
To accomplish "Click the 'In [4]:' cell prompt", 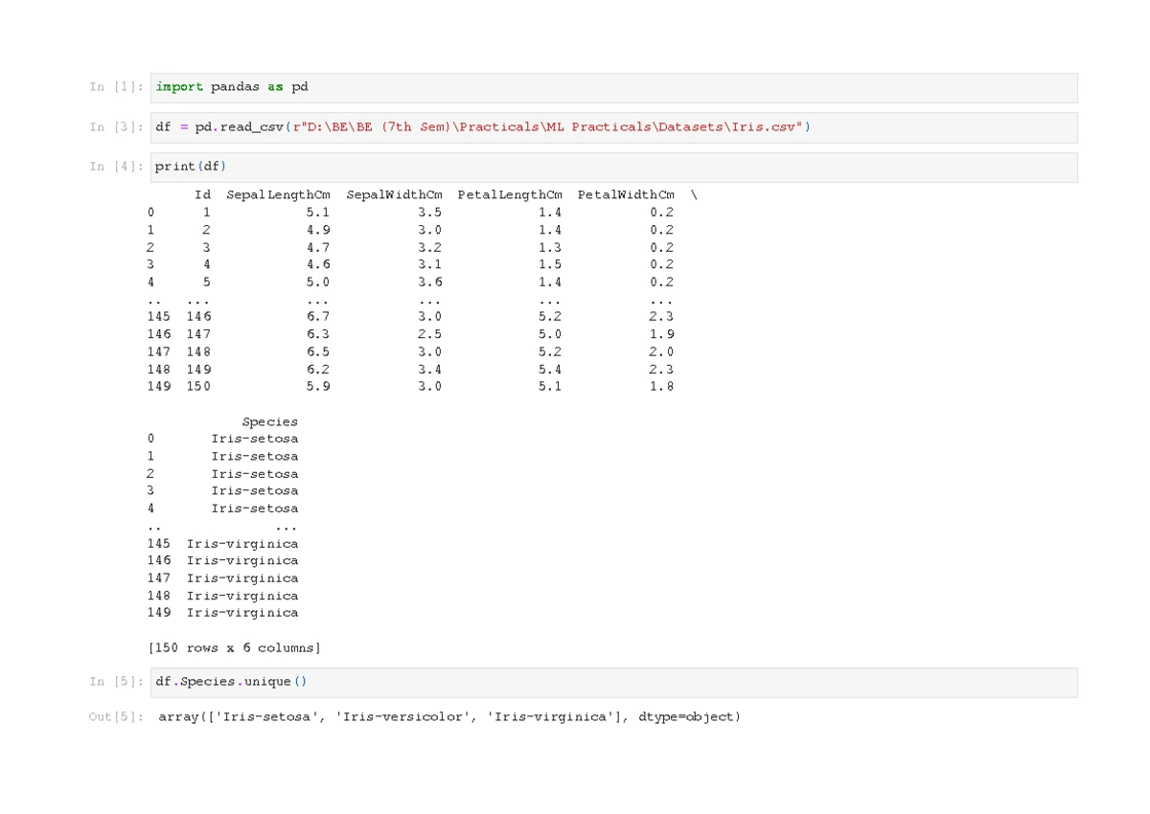I will point(117,167).
